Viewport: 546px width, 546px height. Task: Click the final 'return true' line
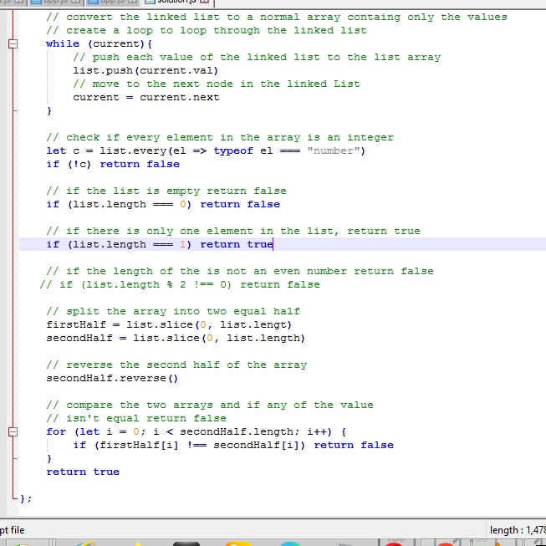(83, 472)
